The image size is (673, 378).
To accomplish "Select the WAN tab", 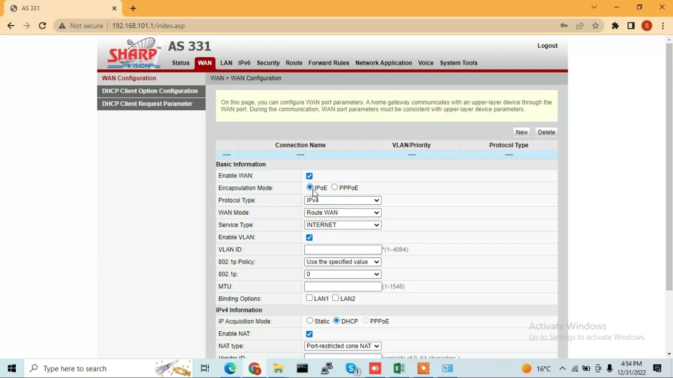I will tap(205, 62).
